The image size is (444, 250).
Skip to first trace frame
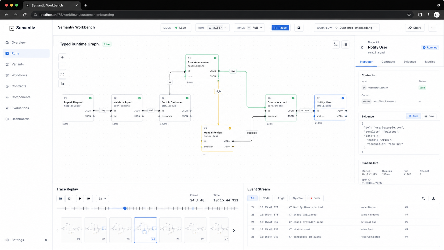point(61,198)
